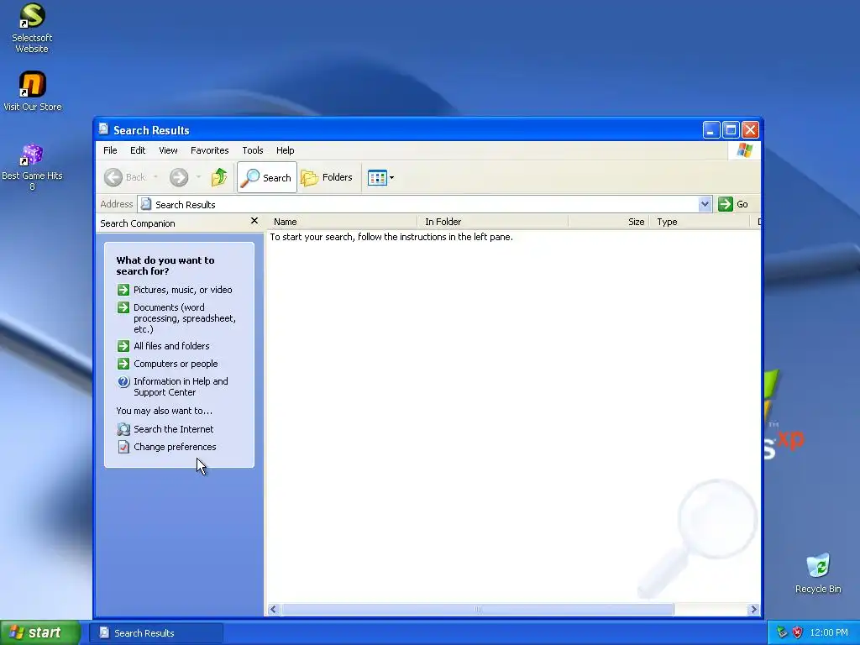Click green arrow icon beside All files and folders

coord(123,346)
